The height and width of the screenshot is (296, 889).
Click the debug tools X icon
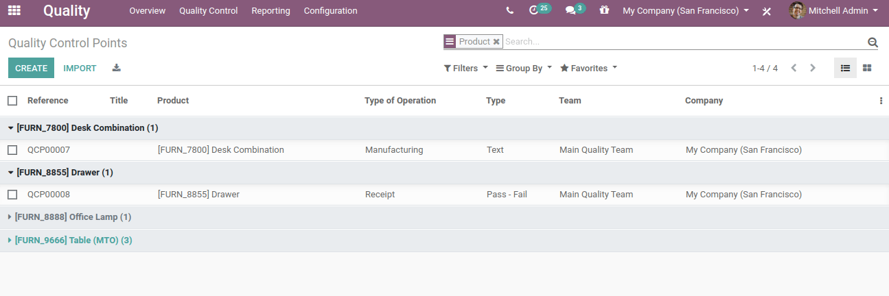pyautogui.click(x=767, y=11)
